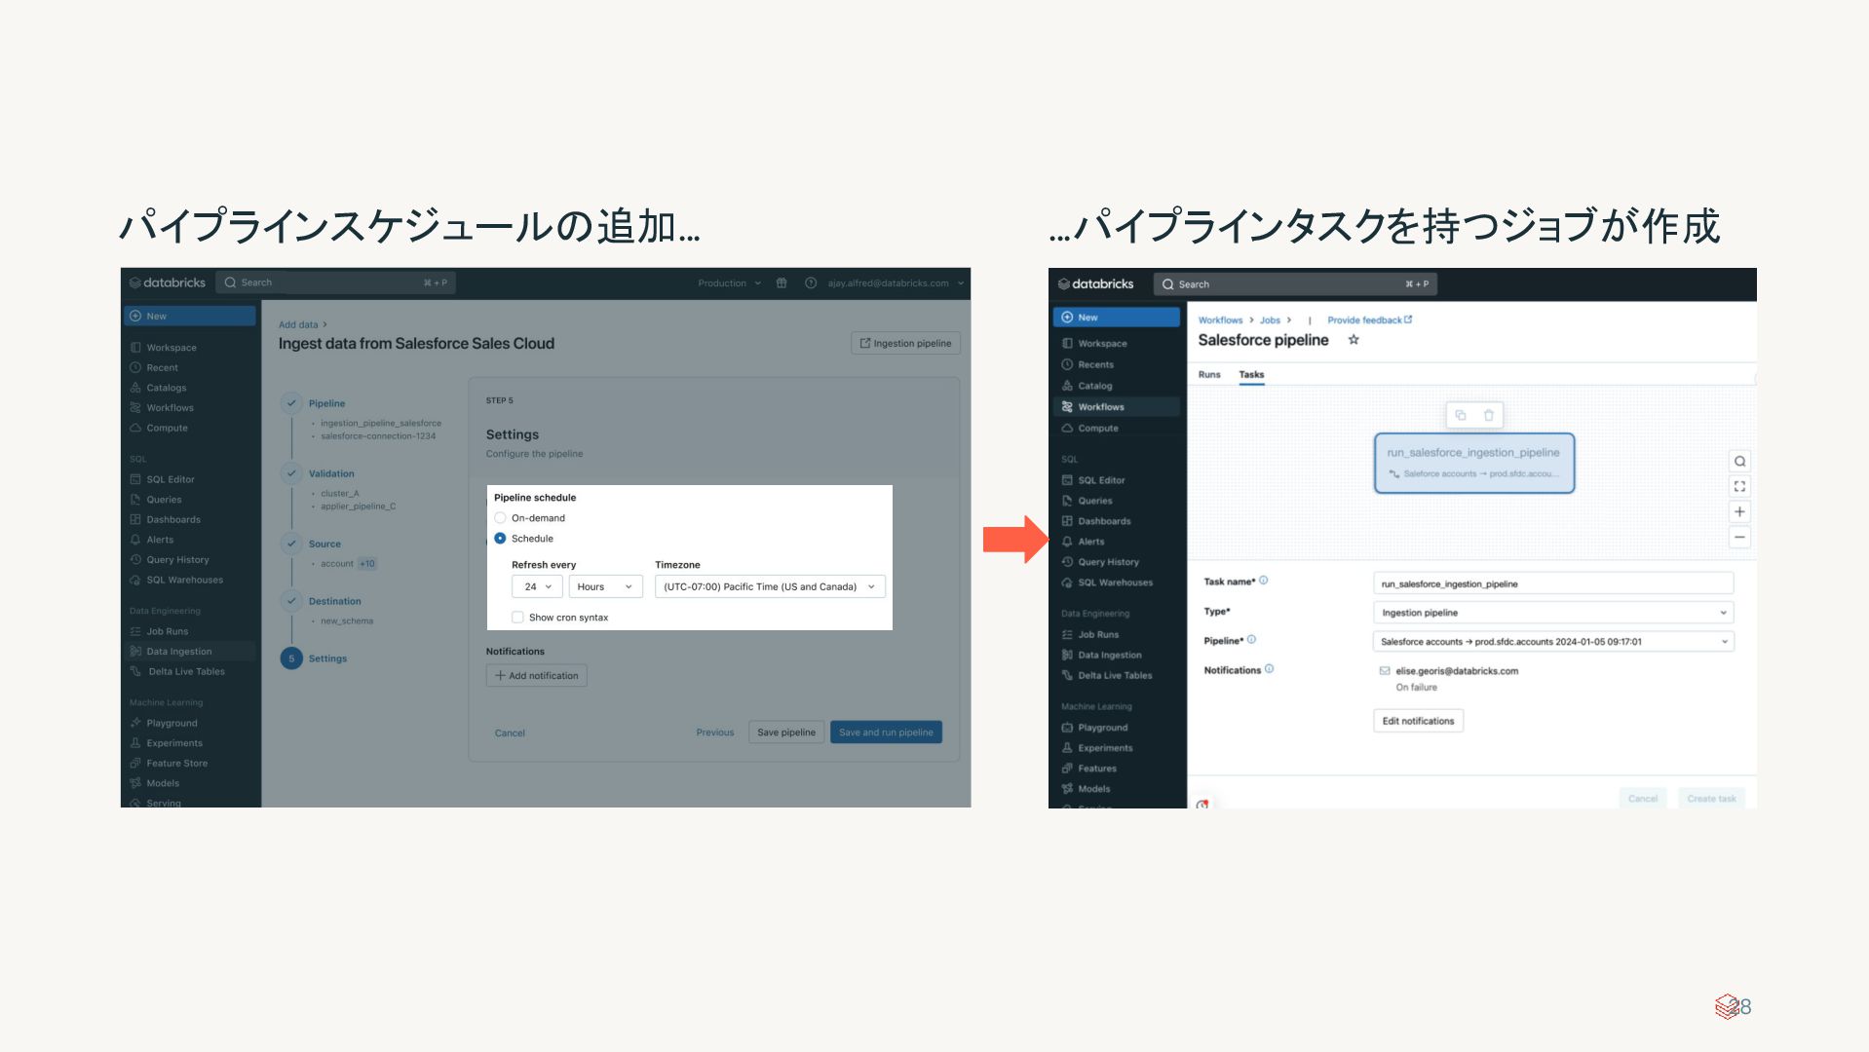Click New in the left window sidebar
The width and height of the screenshot is (1869, 1052).
click(190, 317)
